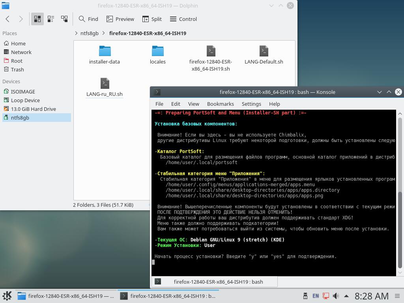Open the KDE application launcher
The height and width of the screenshot is (303, 404).
click(x=7, y=296)
